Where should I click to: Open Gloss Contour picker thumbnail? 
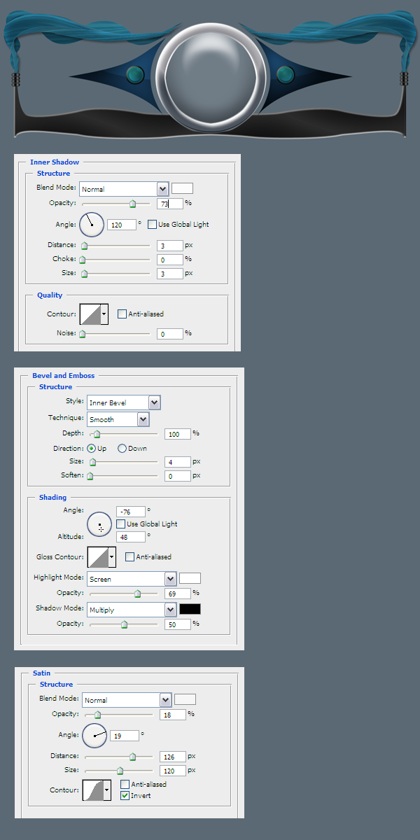click(97, 557)
